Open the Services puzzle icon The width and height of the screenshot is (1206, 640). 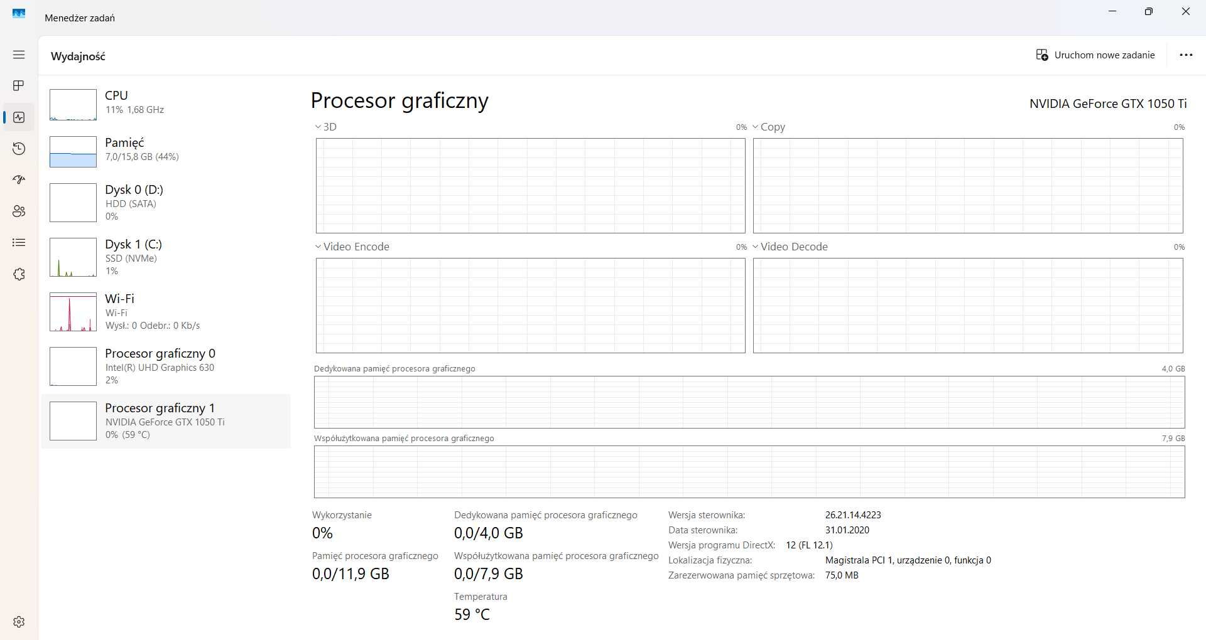(x=19, y=274)
